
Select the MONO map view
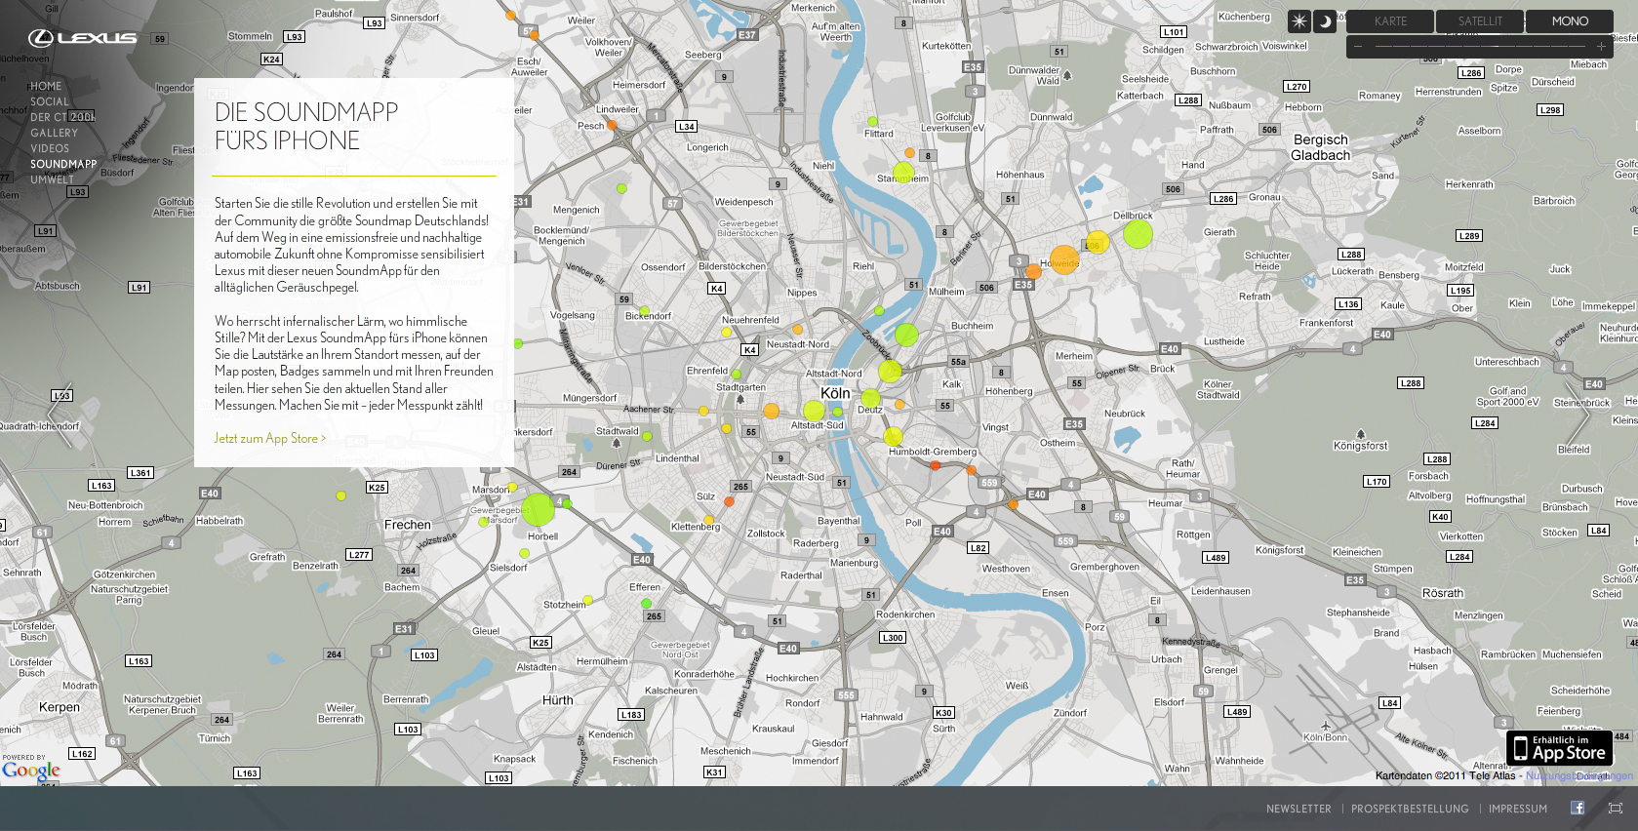click(x=1570, y=21)
